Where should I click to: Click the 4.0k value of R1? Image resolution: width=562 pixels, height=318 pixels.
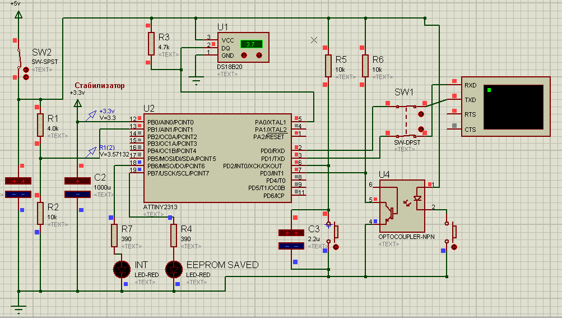pos(53,128)
